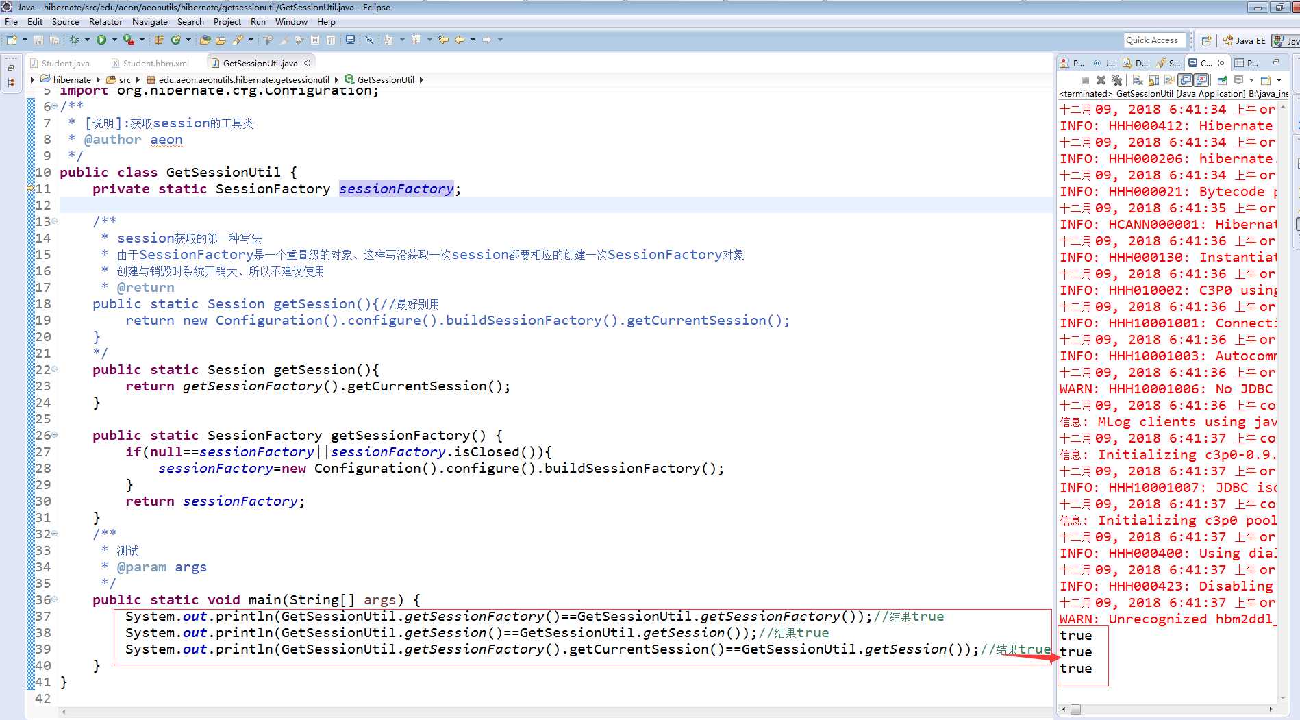The image size is (1300, 720).
Task: Click the GetSessionUtil class breadcrumb
Action: coord(380,79)
